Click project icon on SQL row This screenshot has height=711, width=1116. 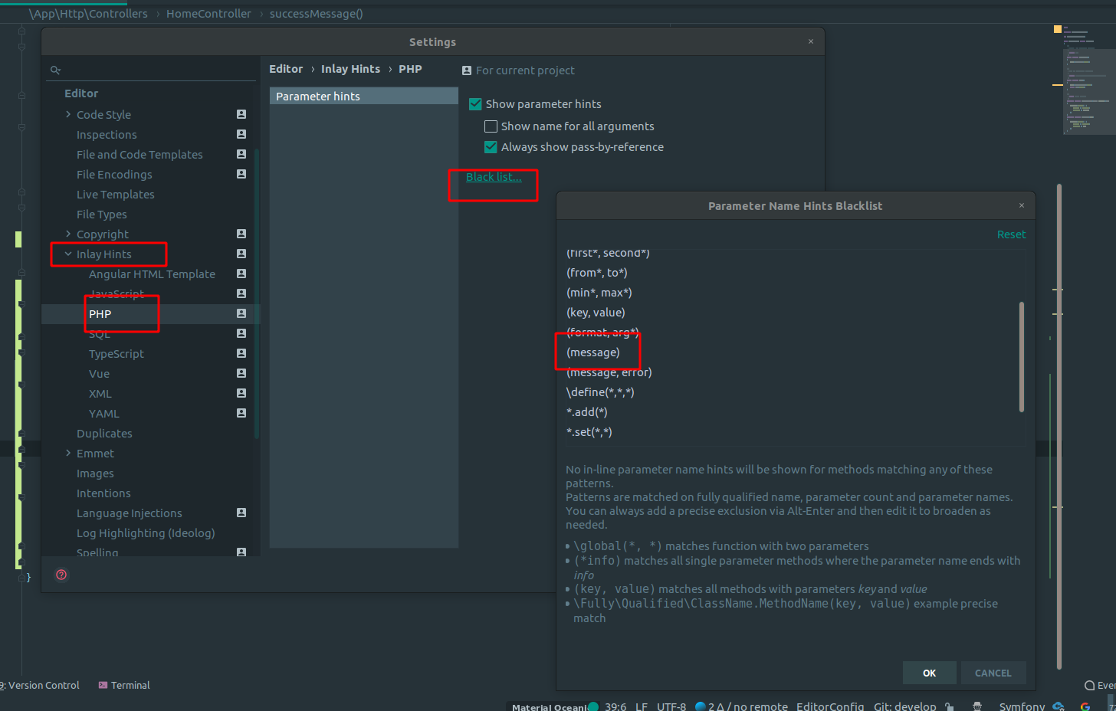coord(241,333)
